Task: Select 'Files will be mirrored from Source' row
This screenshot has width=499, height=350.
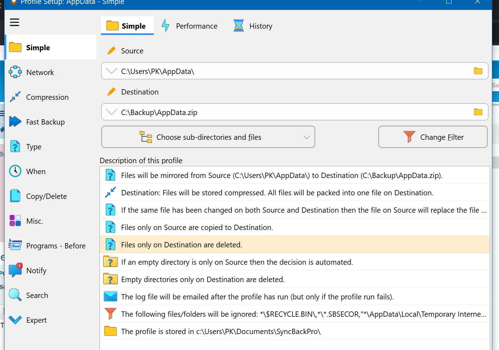Action: (295, 175)
